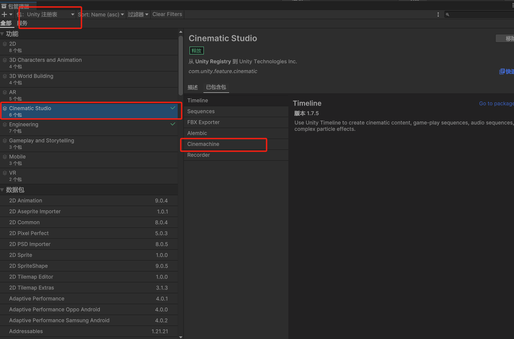The width and height of the screenshot is (514, 339).
Task: Select the 2D Pixel Perfect package
Action: pos(89,233)
